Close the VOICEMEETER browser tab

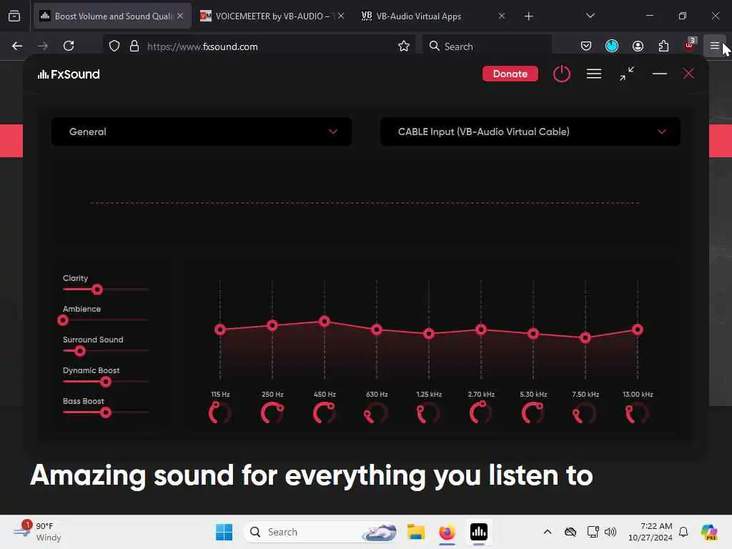click(x=341, y=16)
